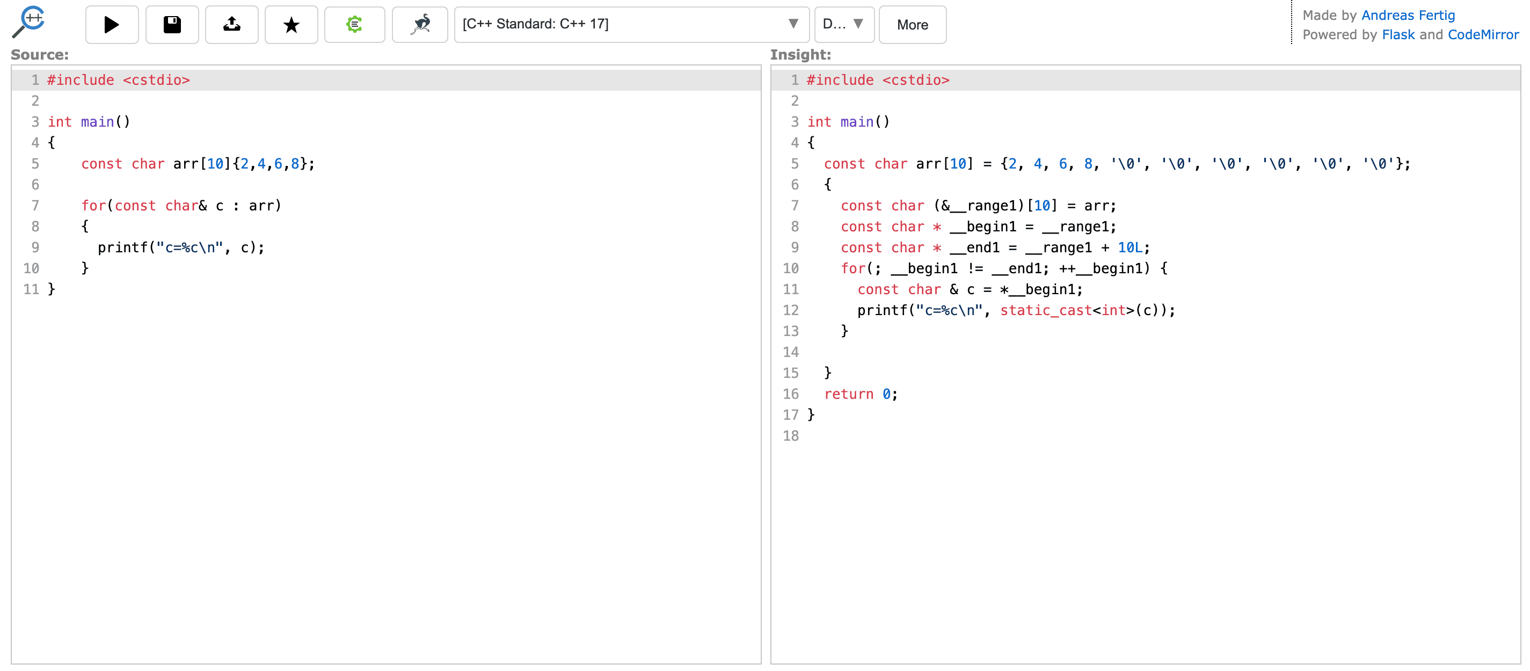Click the C++ Standard dropdown arrow
Image resolution: width=1530 pixels, height=671 pixels.
click(793, 24)
